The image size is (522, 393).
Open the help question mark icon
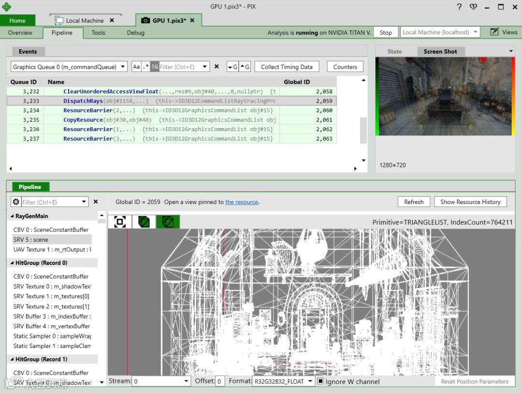(459, 7)
